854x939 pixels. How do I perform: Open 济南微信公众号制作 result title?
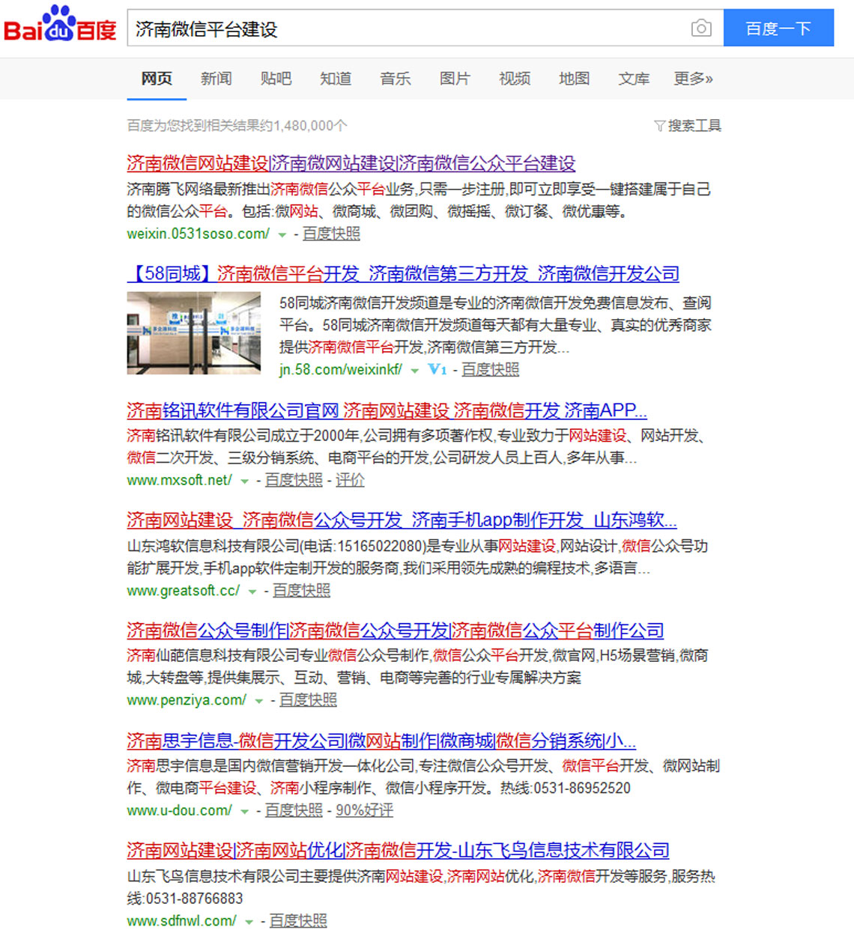pos(396,630)
